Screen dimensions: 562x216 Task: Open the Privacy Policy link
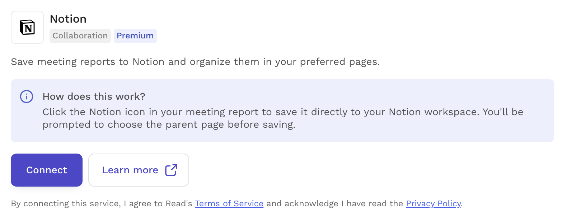coord(434,204)
